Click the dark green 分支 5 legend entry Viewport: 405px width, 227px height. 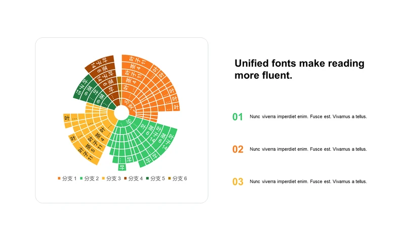(155, 179)
